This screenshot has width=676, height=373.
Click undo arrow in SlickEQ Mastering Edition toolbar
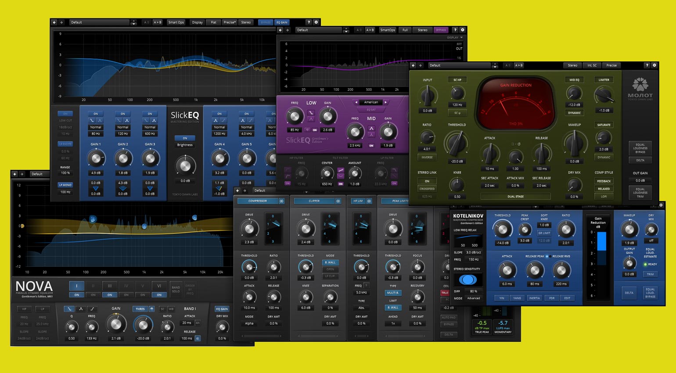click(x=54, y=22)
